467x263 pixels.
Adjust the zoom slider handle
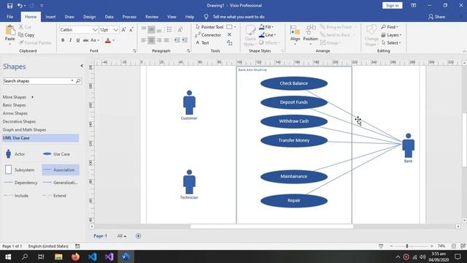tap(407, 246)
